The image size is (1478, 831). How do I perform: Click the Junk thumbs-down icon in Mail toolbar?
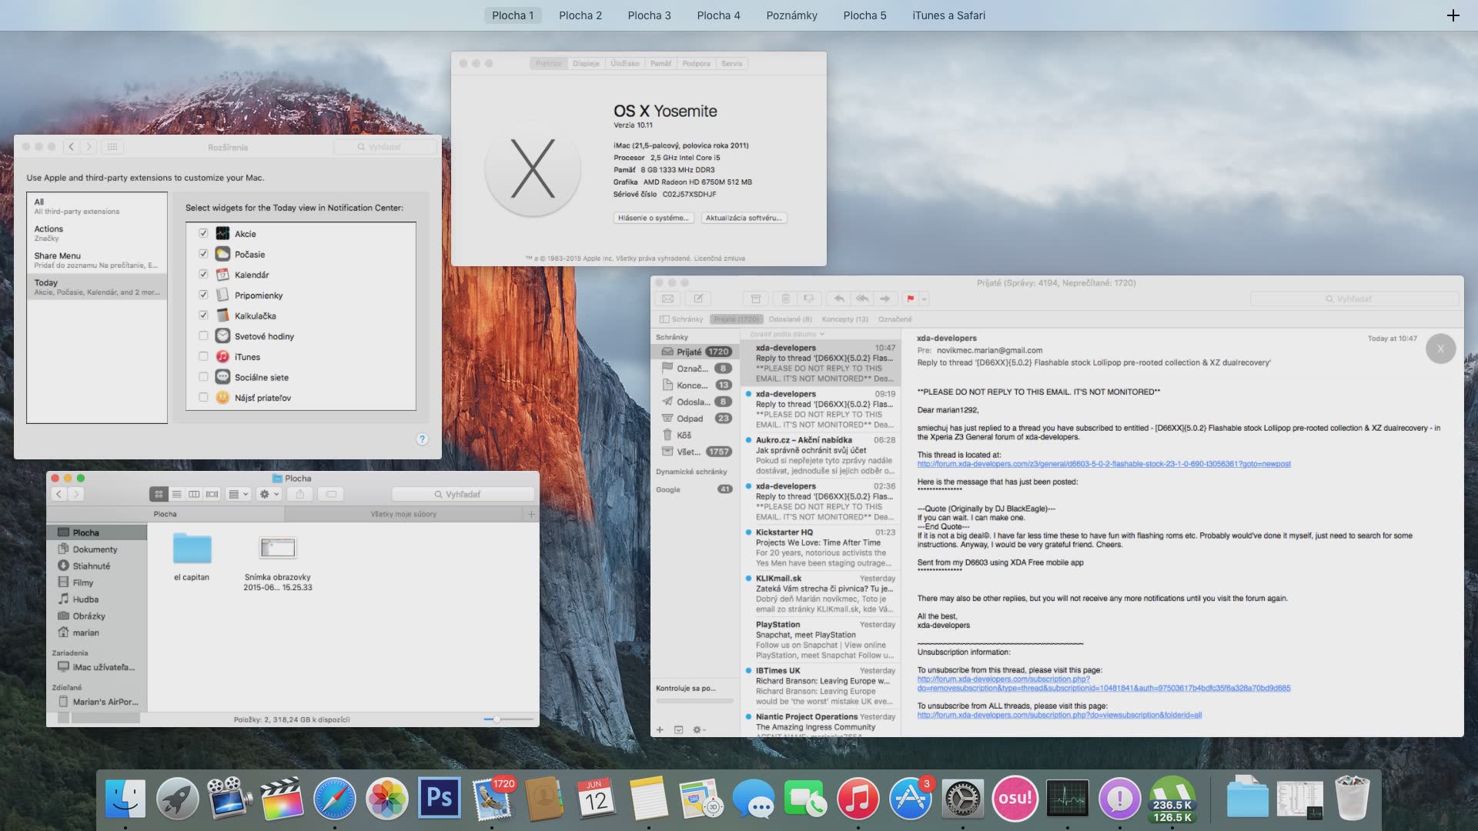808,299
